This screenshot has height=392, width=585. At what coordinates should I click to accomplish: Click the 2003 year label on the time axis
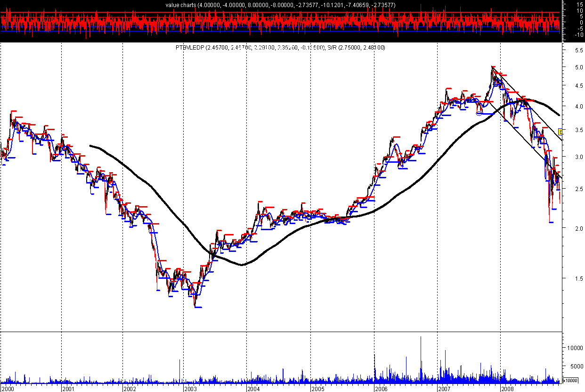click(x=190, y=389)
